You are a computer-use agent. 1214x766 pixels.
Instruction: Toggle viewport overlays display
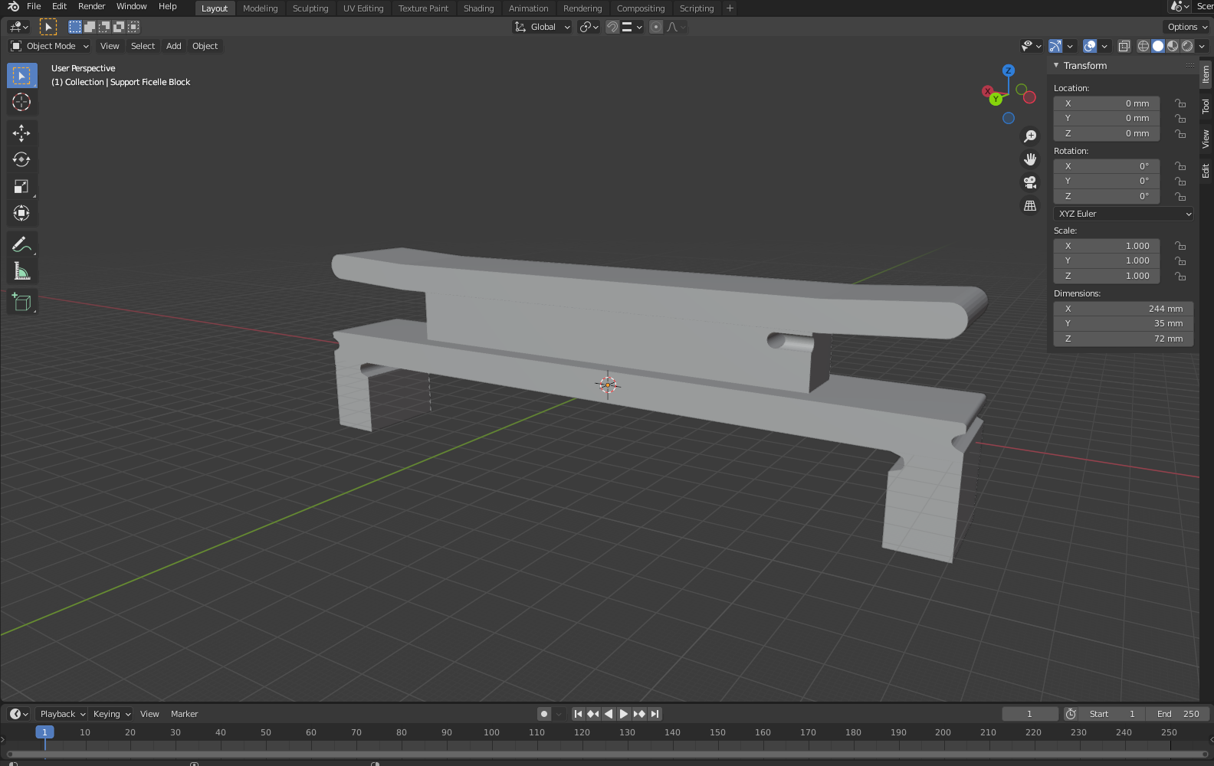1090,47
